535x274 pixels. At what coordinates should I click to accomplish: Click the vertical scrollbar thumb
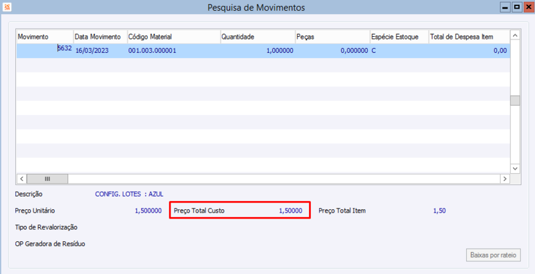pyautogui.click(x=515, y=100)
